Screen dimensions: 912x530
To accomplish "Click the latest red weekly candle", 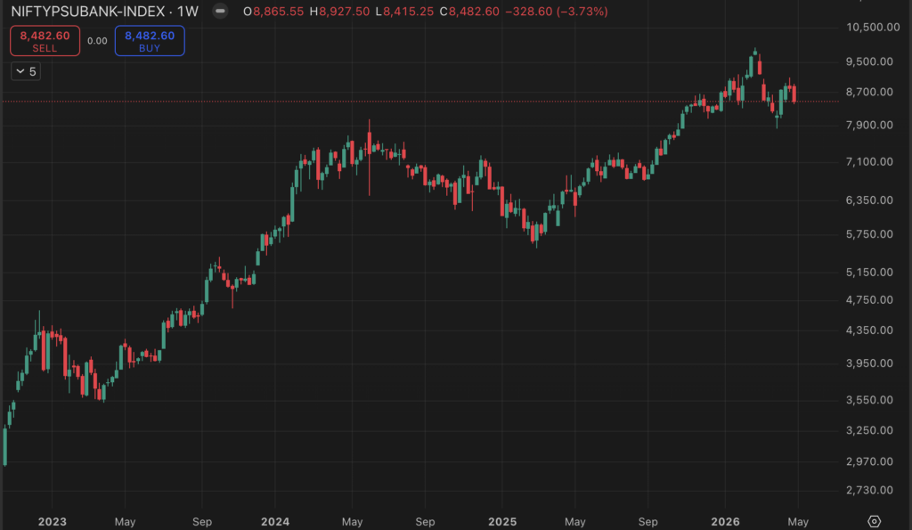I will pos(794,94).
